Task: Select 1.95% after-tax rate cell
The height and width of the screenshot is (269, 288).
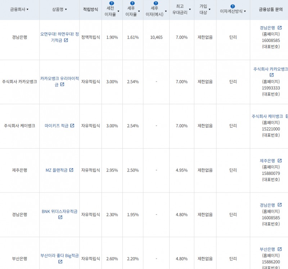Action: click(x=133, y=215)
